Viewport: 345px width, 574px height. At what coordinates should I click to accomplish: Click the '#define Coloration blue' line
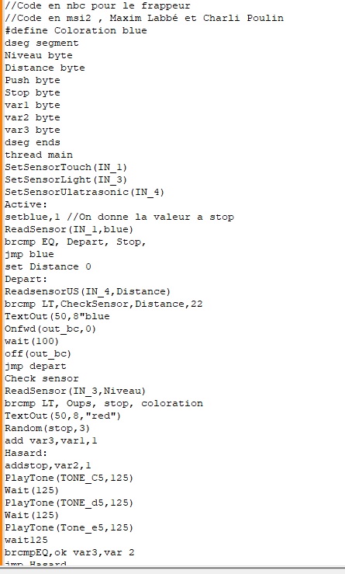click(x=76, y=30)
